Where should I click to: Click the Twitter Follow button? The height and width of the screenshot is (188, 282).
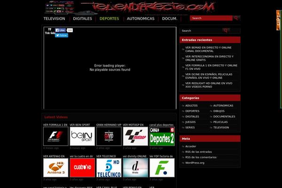(62, 35)
